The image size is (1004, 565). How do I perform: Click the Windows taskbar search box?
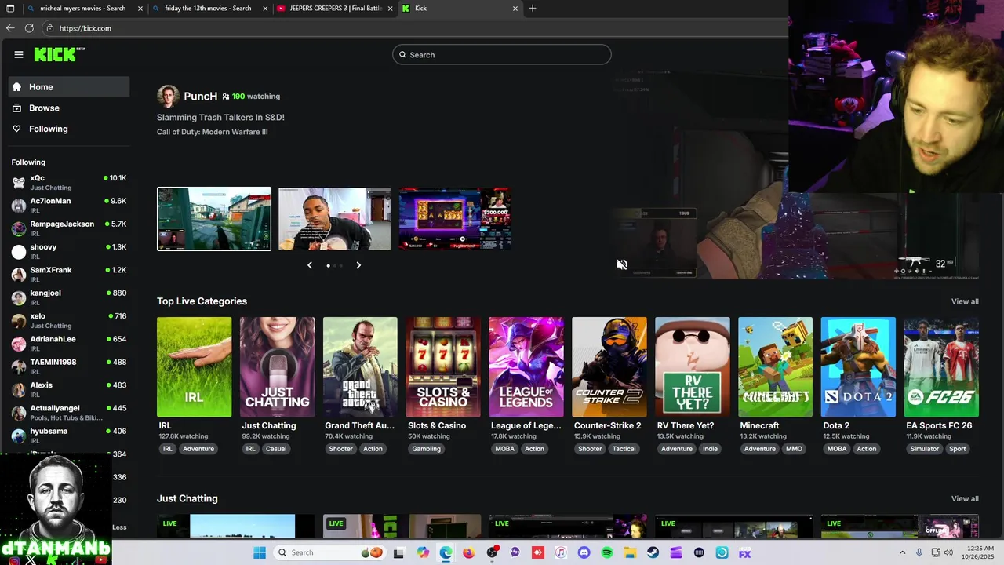tap(331, 552)
